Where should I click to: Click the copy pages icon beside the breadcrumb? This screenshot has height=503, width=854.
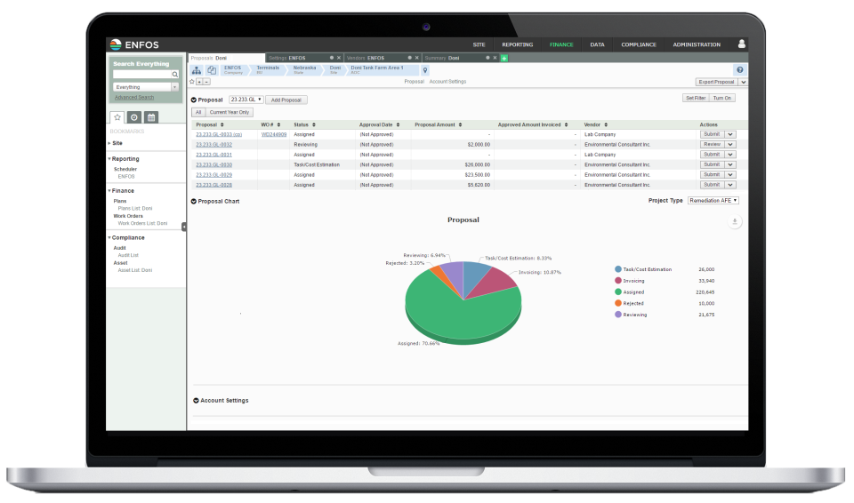tap(212, 70)
